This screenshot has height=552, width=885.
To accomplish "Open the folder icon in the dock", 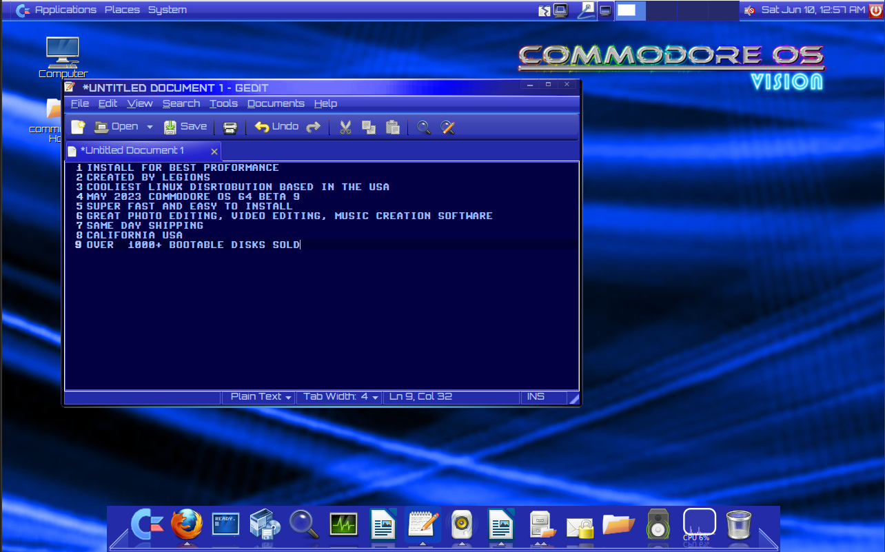I will coord(618,524).
